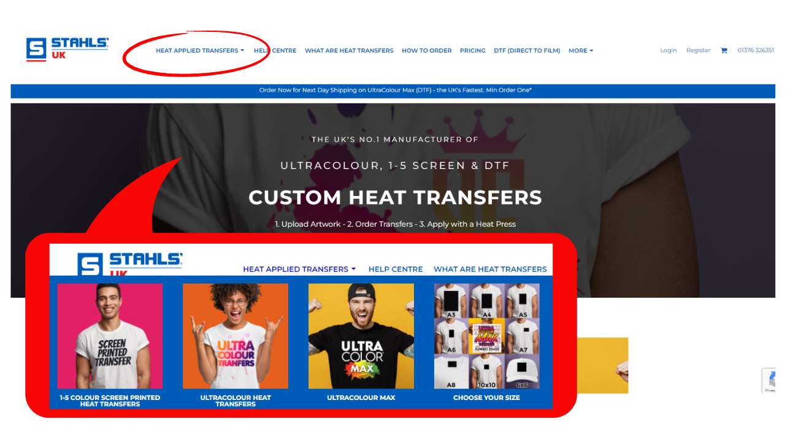Image resolution: width=785 pixels, height=441 pixels.
Task: Click 1-5 Colour Screen Printed Heat Transfers label
Action: coord(110,401)
